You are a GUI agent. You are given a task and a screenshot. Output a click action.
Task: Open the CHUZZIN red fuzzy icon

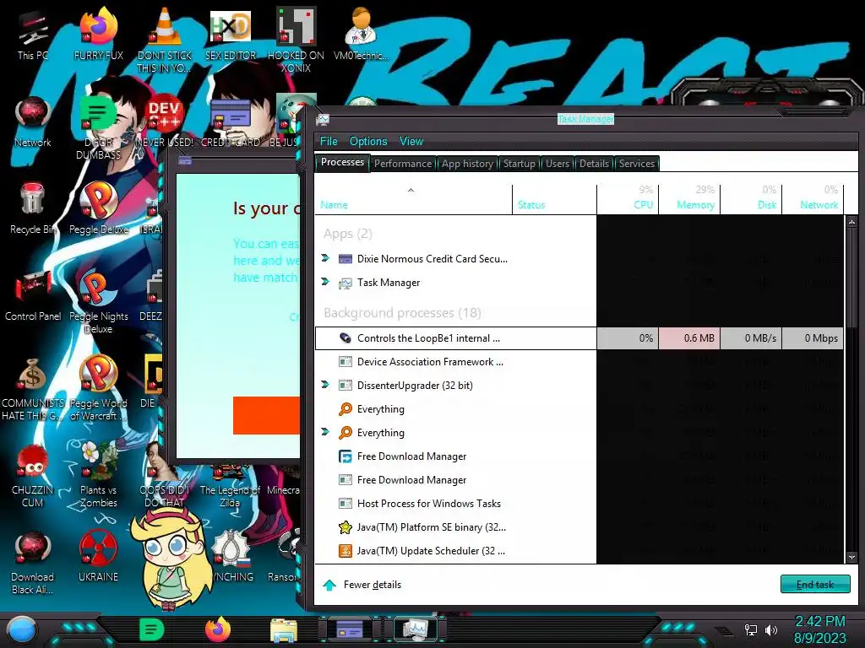(x=33, y=476)
